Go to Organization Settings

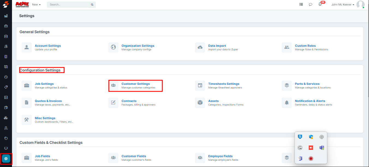pos(138,46)
